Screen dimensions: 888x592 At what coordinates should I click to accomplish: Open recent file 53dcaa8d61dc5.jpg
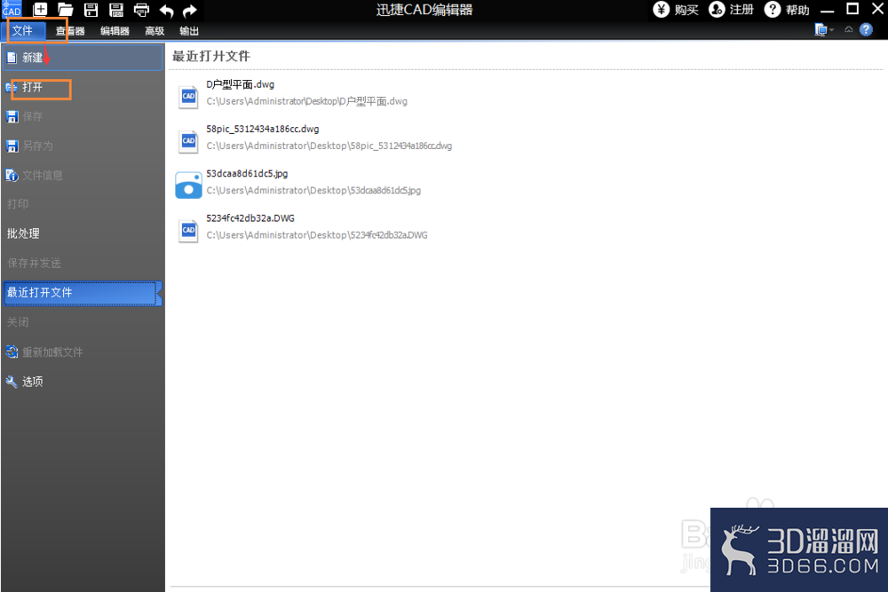coord(247,174)
